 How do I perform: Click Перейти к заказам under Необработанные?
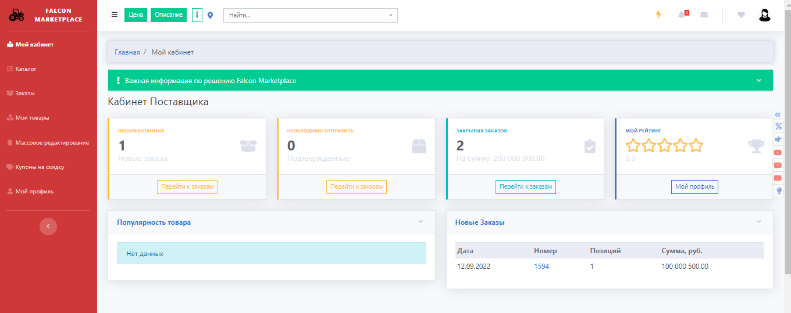click(187, 187)
